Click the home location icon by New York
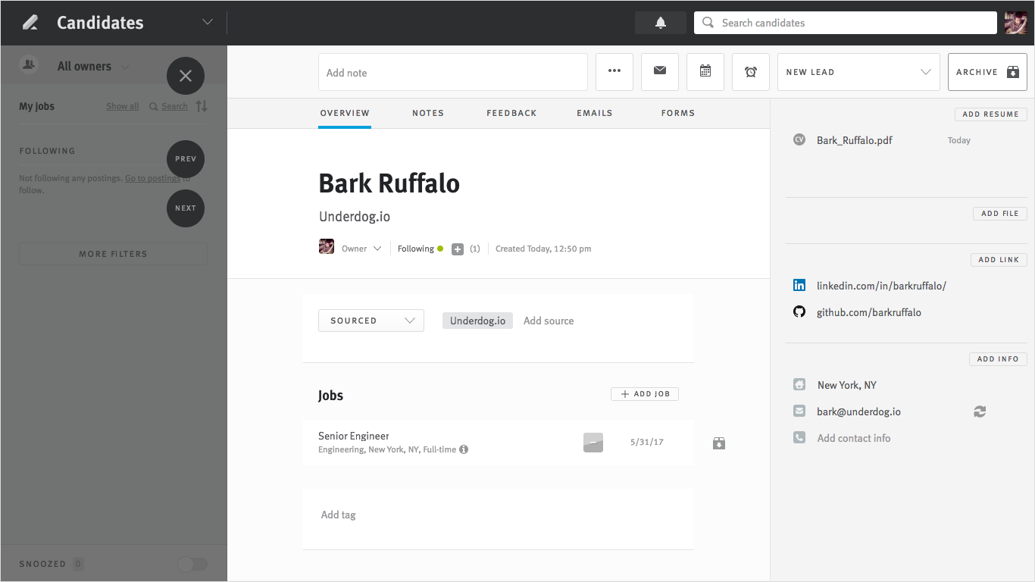The width and height of the screenshot is (1035, 582). coord(799,385)
